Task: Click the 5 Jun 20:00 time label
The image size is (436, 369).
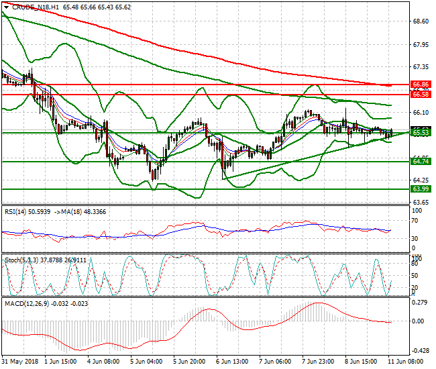Action: point(190,362)
